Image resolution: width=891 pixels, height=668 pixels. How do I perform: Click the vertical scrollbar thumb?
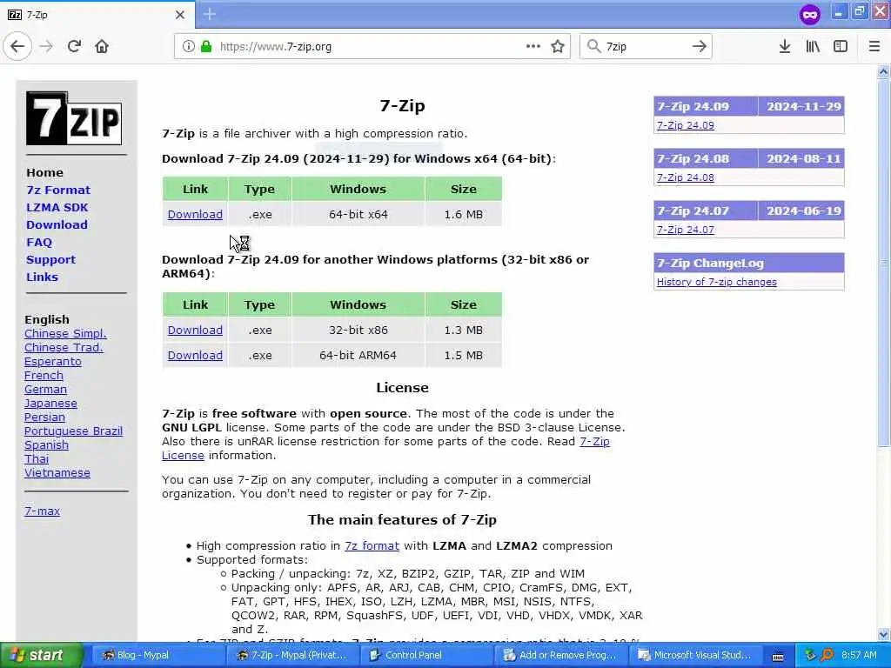tap(883, 263)
